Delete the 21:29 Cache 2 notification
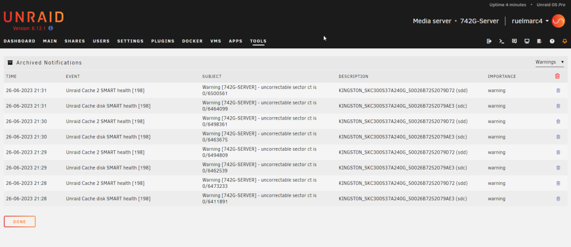 pyautogui.click(x=558, y=153)
